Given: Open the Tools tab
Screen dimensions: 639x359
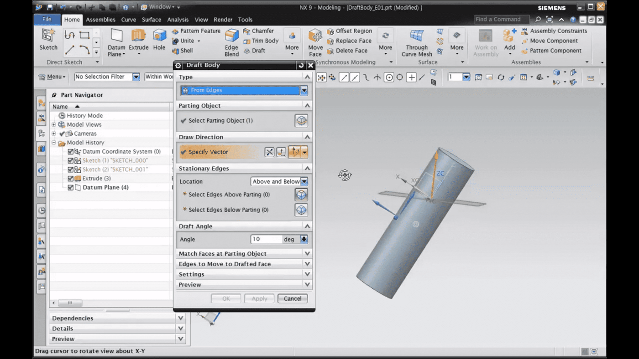Looking at the screenshot, I should click(x=245, y=20).
